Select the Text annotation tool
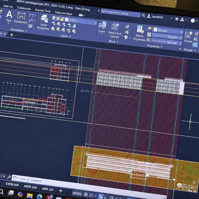 tap(9, 17)
